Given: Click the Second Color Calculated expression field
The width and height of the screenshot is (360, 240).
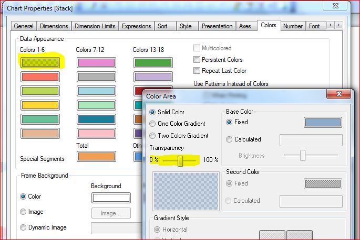Looking at the screenshot, I should (311, 201).
